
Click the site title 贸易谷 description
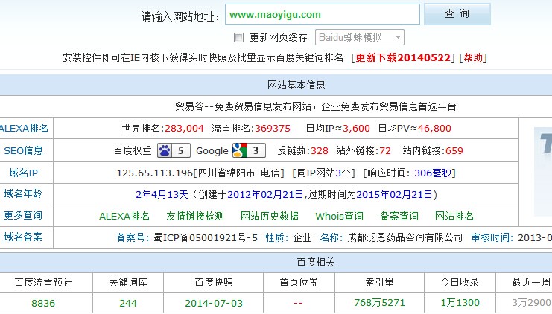(x=316, y=106)
